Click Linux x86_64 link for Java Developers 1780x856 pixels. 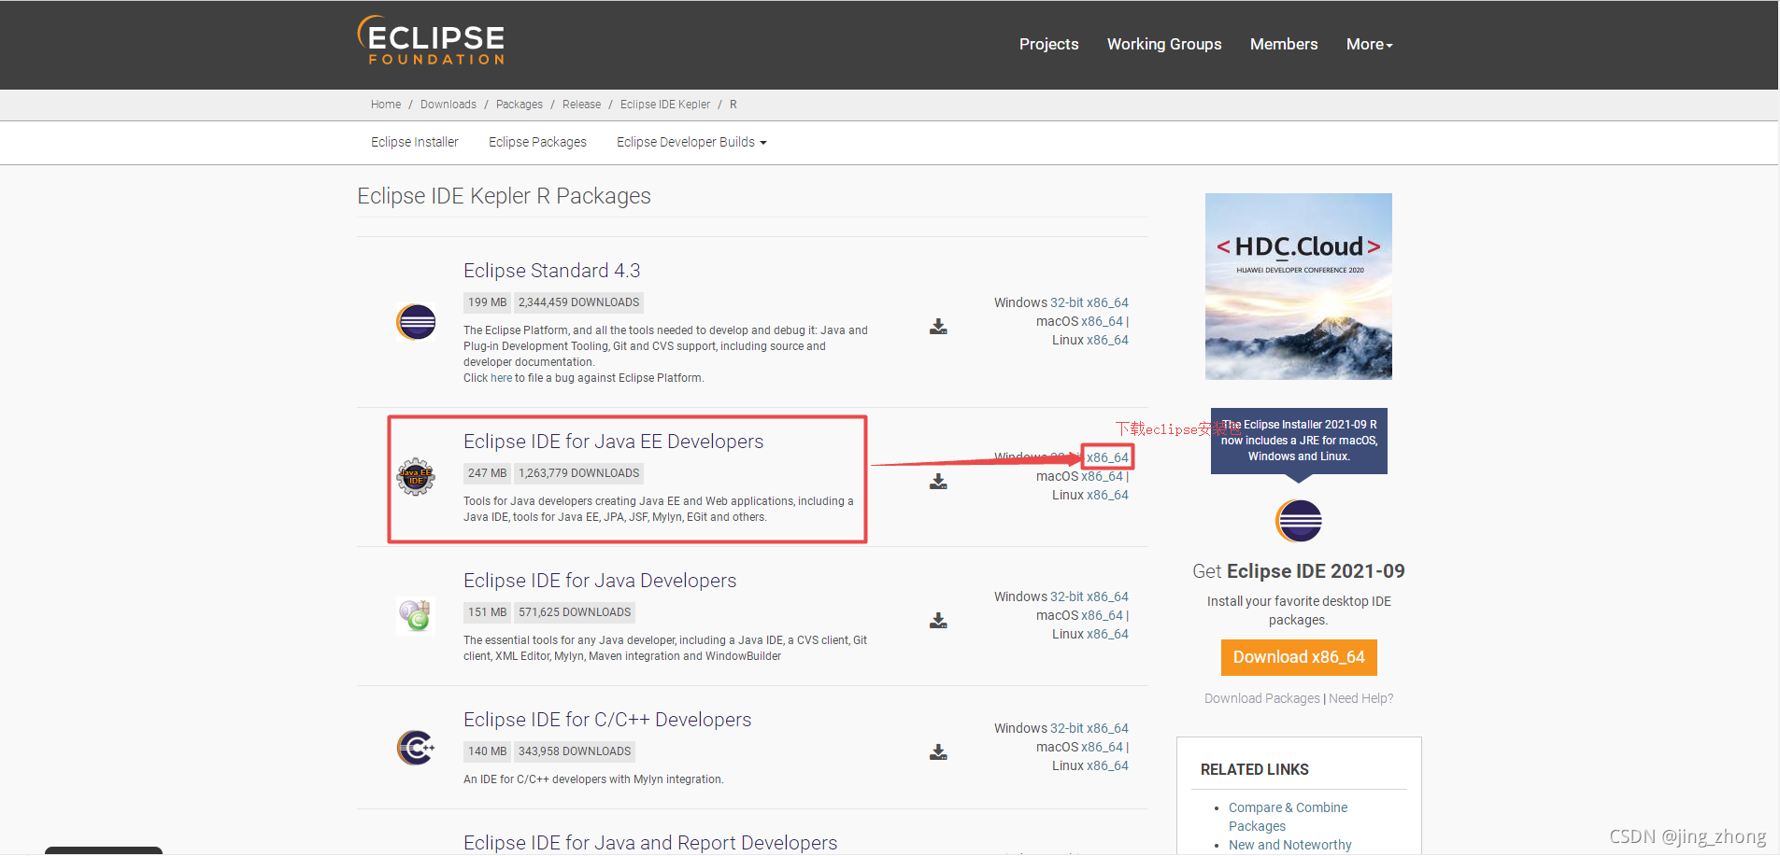coord(1107,634)
